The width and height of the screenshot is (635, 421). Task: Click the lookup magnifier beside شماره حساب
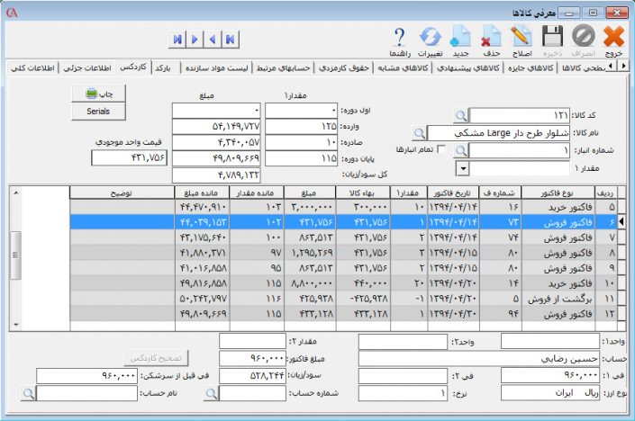pos(212,393)
